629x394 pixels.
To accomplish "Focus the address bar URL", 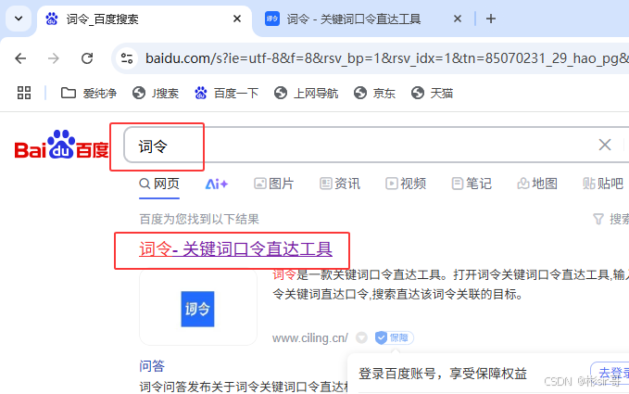I will point(385,58).
